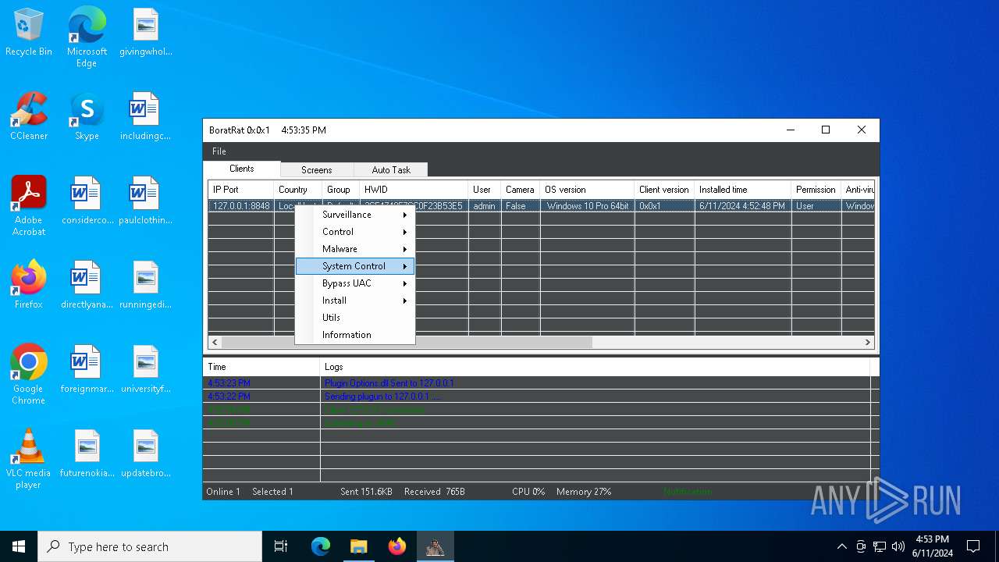Open CCleaner desktop shortcut
This screenshot has width=999, height=562.
pos(29,117)
